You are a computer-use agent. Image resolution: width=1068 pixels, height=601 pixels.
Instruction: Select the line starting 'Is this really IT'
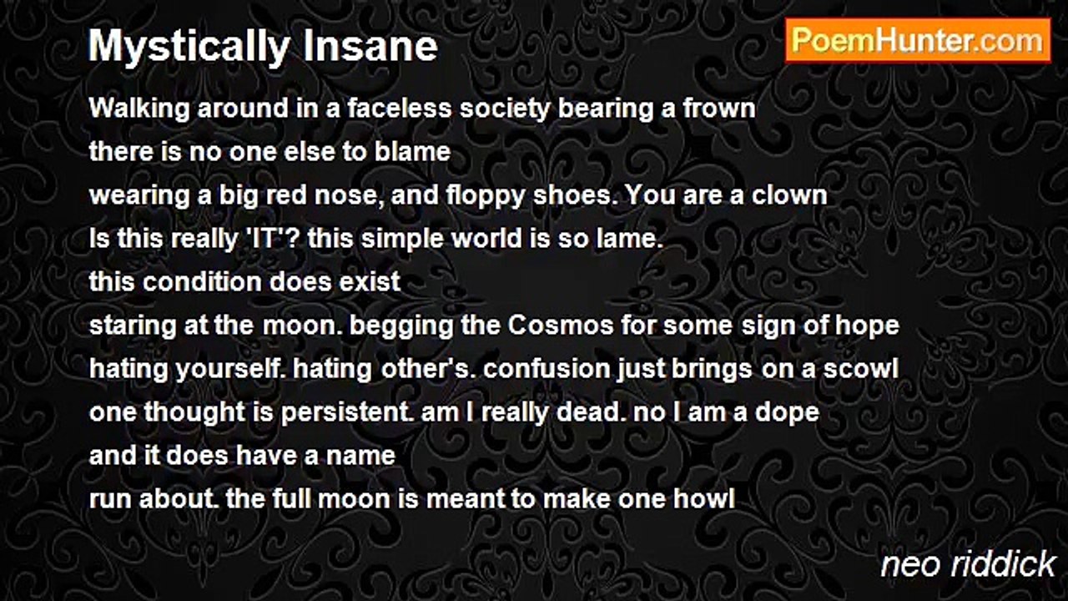point(376,240)
